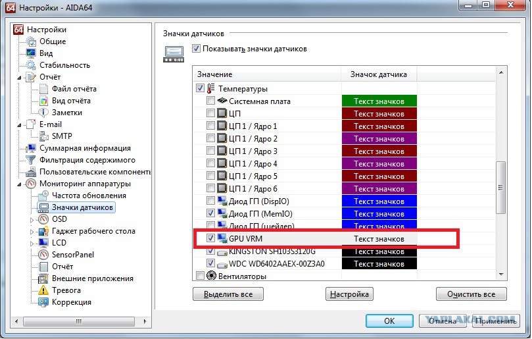Expand the LCD tree node
The width and height of the screenshot is (532, 339).
click(x=32, y=244)
